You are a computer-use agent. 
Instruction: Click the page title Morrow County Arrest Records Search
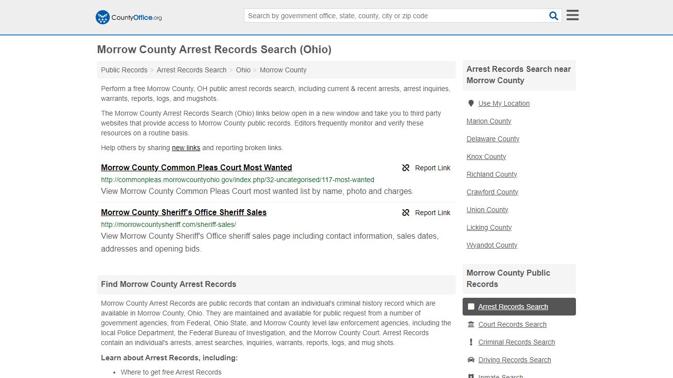coord(214,49)
